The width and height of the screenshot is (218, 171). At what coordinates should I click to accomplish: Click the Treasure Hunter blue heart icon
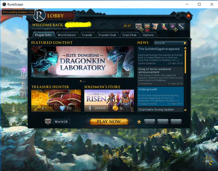point(62,108)
